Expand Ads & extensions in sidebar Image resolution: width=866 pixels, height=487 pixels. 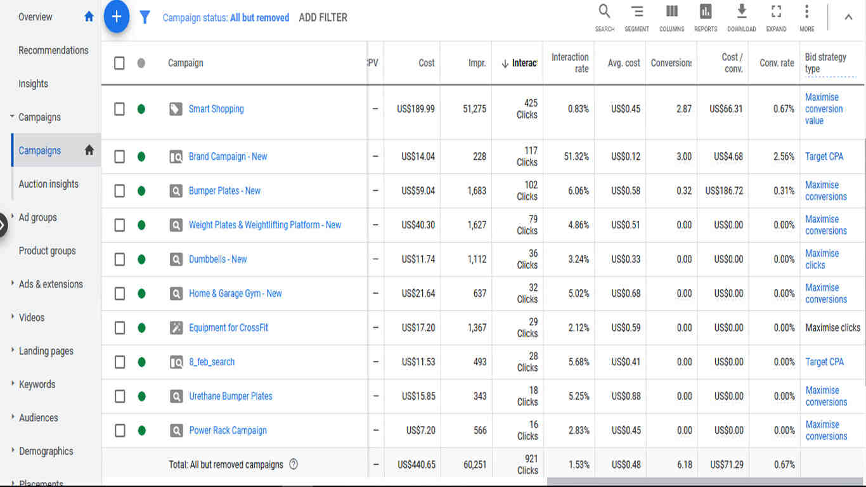point(12,283)
